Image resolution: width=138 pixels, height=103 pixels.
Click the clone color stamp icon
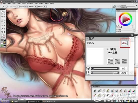point(121,27)
